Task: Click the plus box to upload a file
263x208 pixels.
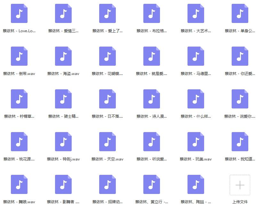Action: point(240,185)
